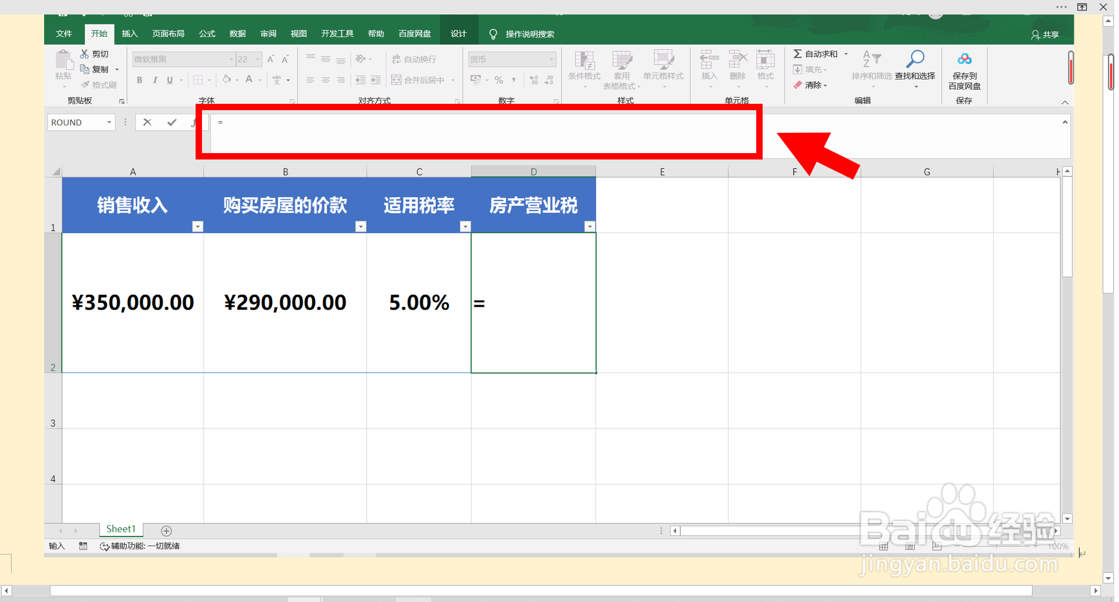Switch to the 公式 (Formulas) ribbon tab
Viewport: 1119px width, 602px height.
pyautogui.click(x=207, y=34)
